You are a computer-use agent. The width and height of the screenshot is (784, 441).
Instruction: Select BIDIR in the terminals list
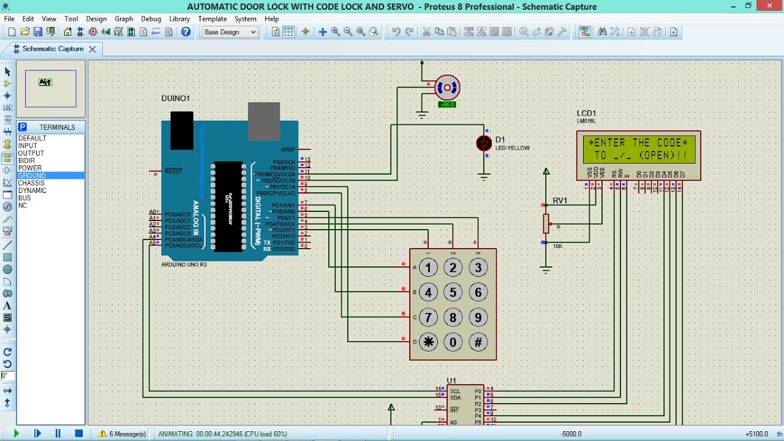(x=51, y=160)
